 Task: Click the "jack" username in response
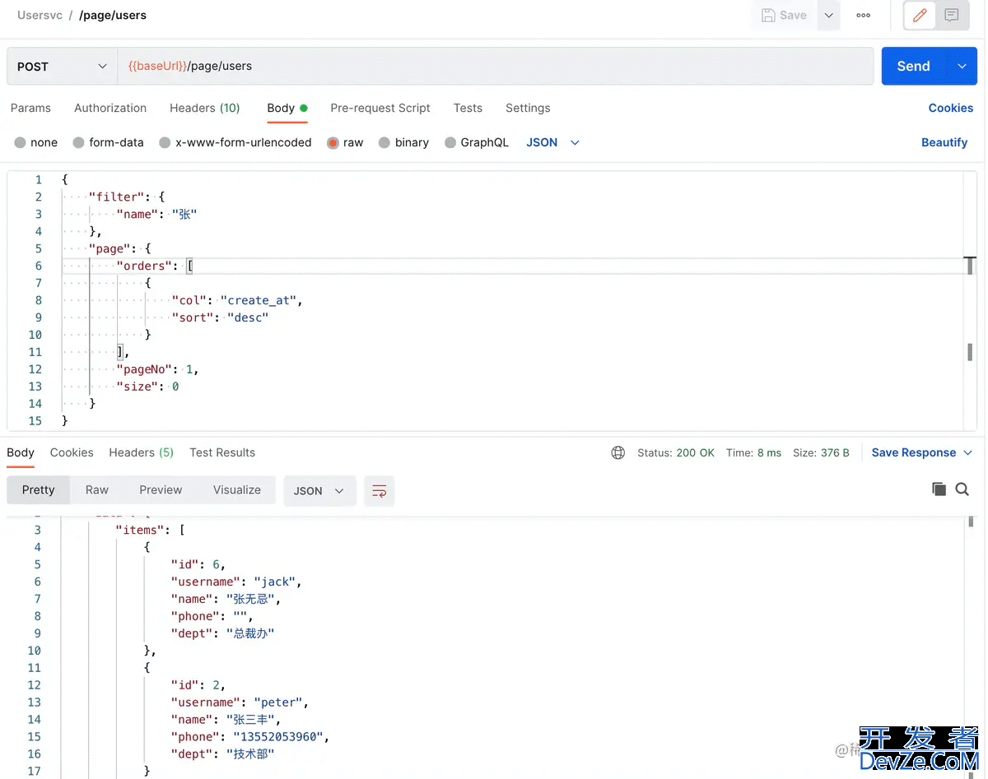pyautogui.click(x=274, y=582)
